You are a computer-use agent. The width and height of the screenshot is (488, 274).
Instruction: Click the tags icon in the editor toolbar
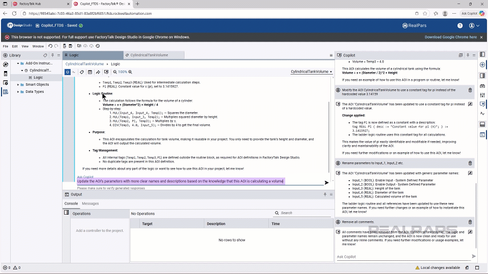(82, 72)
